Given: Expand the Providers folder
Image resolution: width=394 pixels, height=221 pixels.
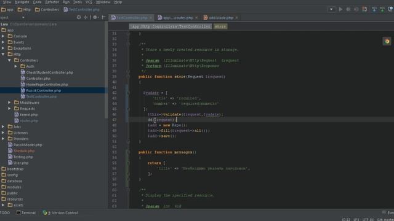Looking at the screenshot, I should coord(3,139).
